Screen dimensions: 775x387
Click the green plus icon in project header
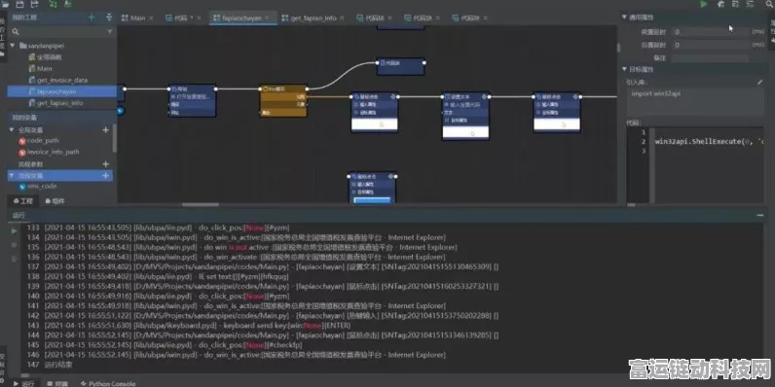(x=91, y=18)
